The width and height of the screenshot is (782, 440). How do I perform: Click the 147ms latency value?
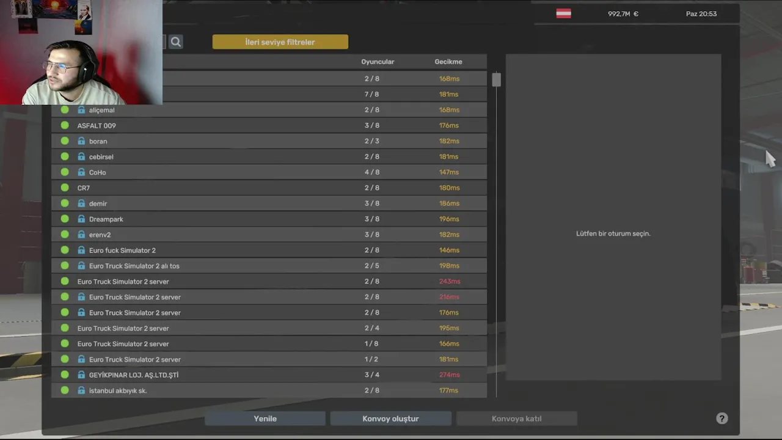click(449, 172)
